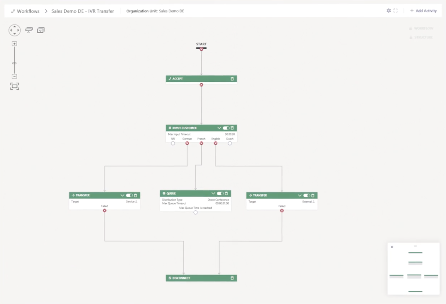Delete the ACCEPT activity with trash icon
Viewport: 446px width, 304px height.
click(232, 79)
